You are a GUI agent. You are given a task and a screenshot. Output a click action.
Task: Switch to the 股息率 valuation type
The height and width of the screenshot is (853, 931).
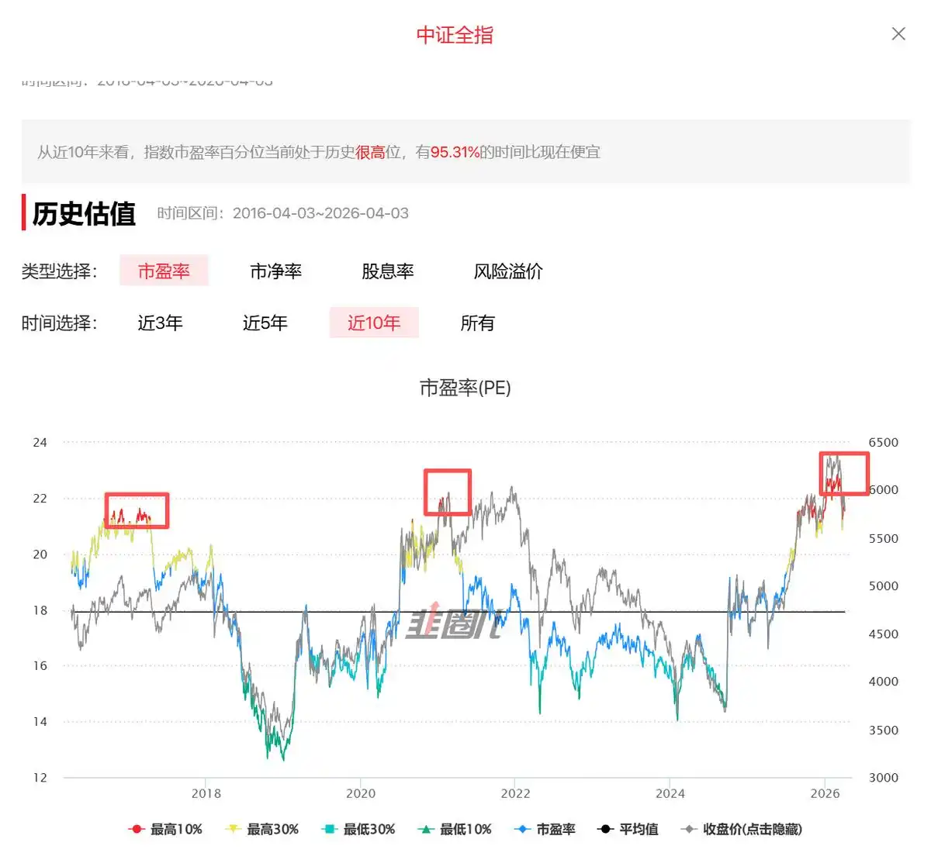(387, 271)
